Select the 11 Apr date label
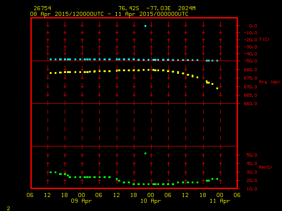Image resolution: width=282 pixels, height=211 pixels. tap(220, 201)
